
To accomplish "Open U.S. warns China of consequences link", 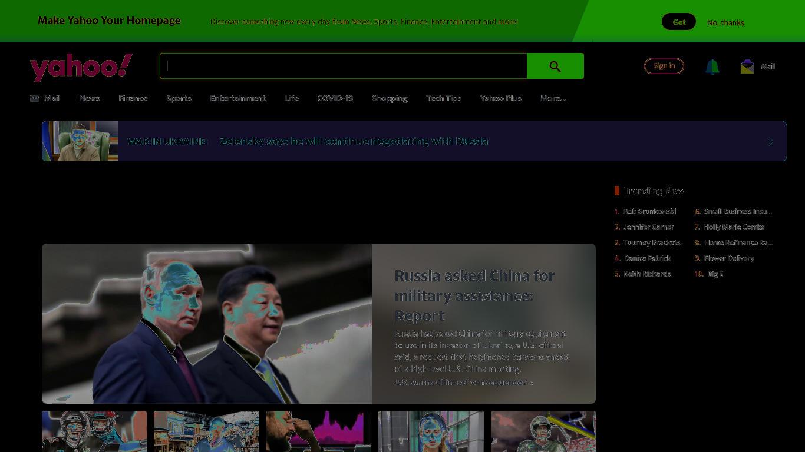I will coord(463,383).
